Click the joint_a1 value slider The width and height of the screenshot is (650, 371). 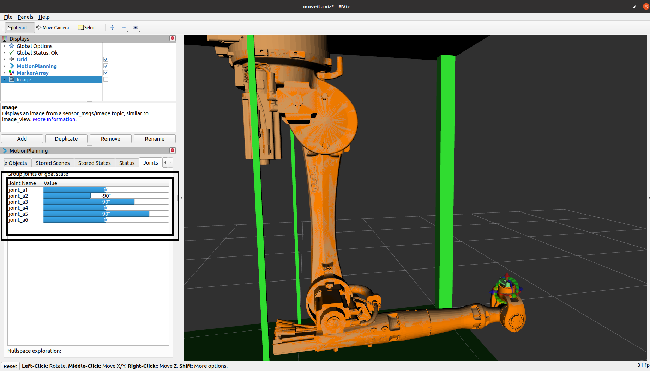[x=106, y=190]
